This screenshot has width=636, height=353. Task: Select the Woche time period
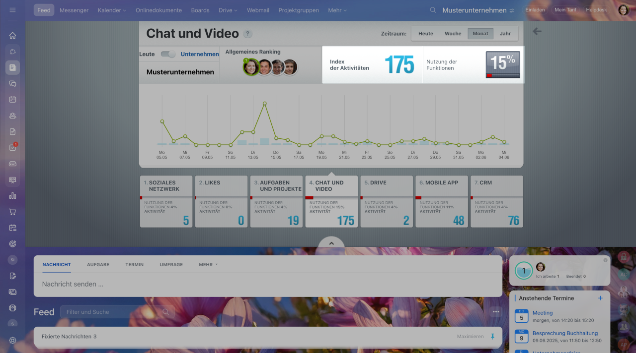tap(453, 34)
